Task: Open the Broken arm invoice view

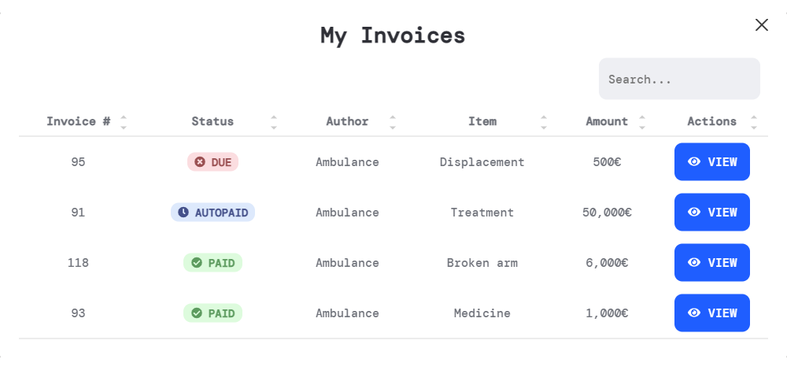Action: [x=711, y=263]
